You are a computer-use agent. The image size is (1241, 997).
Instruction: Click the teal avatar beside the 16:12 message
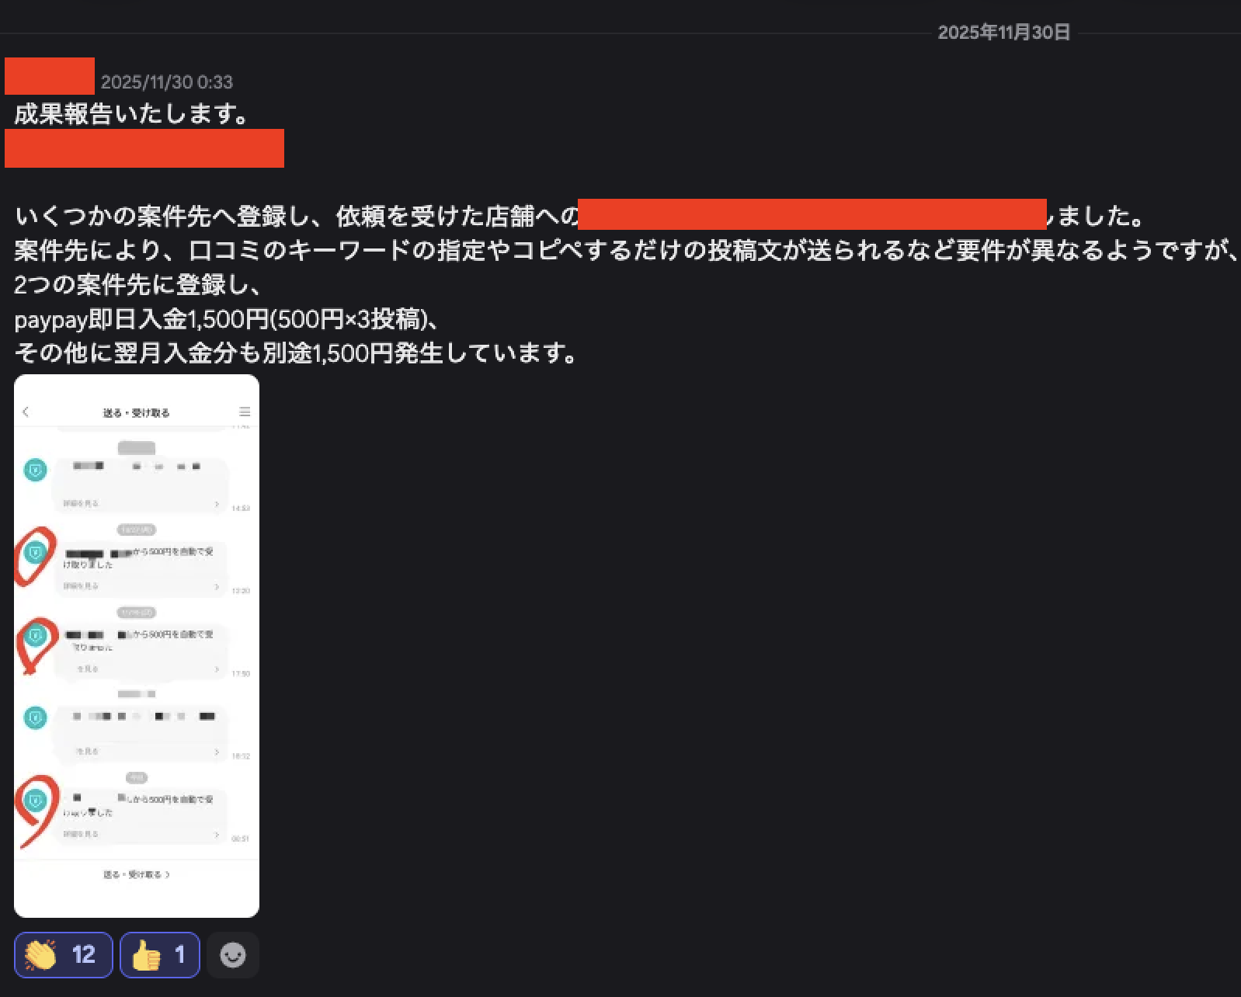[35, 717]
